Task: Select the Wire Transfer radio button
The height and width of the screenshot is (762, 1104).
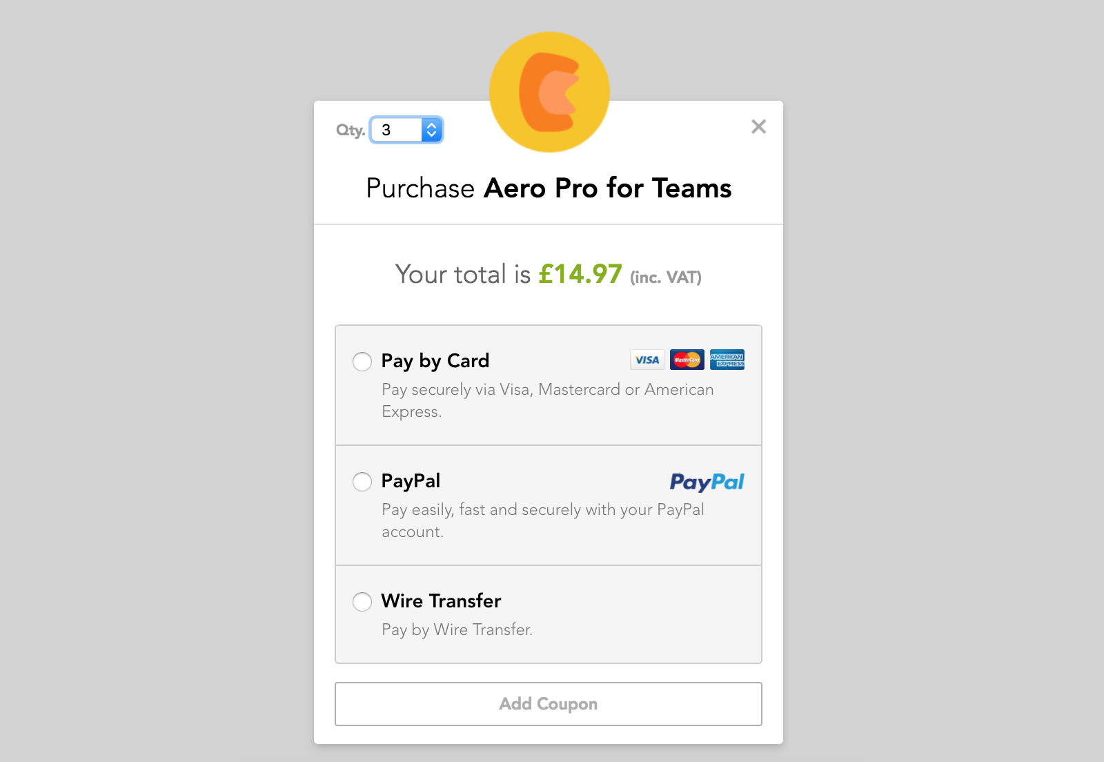Action: (362, 601)
